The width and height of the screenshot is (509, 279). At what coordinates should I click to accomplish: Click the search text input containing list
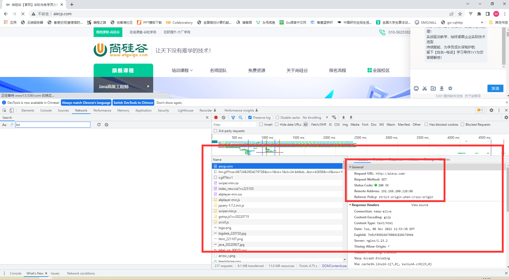[x=53, y=125]
